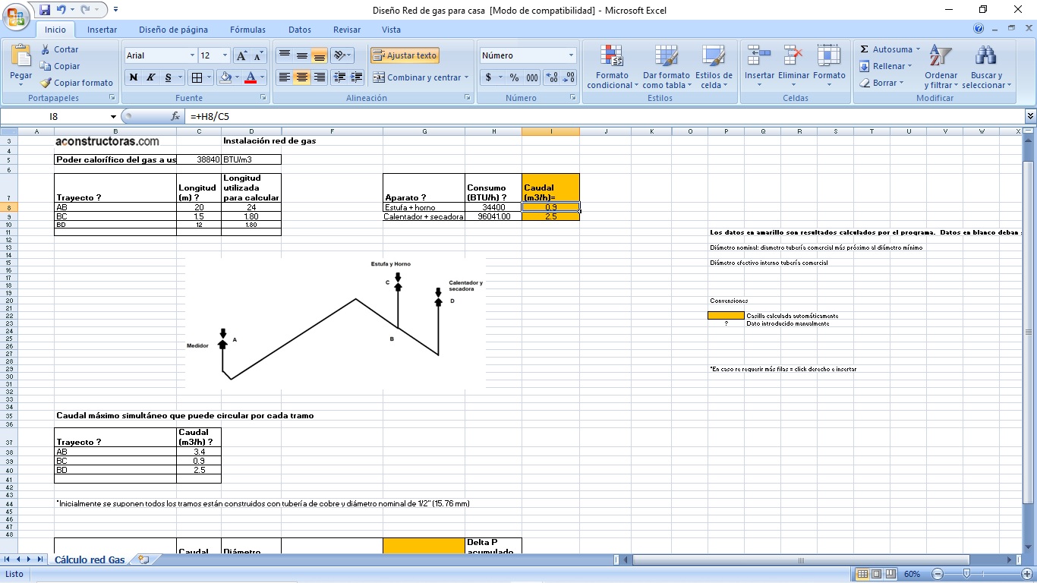
Task: Pick the fill color bucket
Action: [225, 77]
